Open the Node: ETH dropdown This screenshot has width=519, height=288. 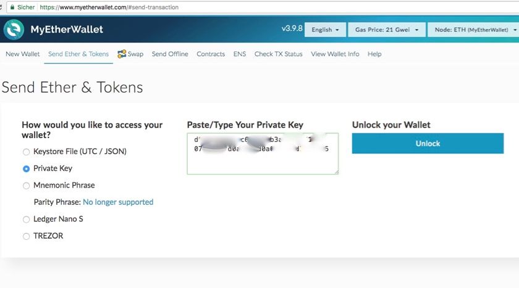473,30
